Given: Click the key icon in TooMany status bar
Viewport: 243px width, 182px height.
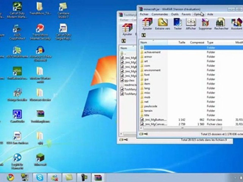Looking at the screenshot, I should coord(126,140).
